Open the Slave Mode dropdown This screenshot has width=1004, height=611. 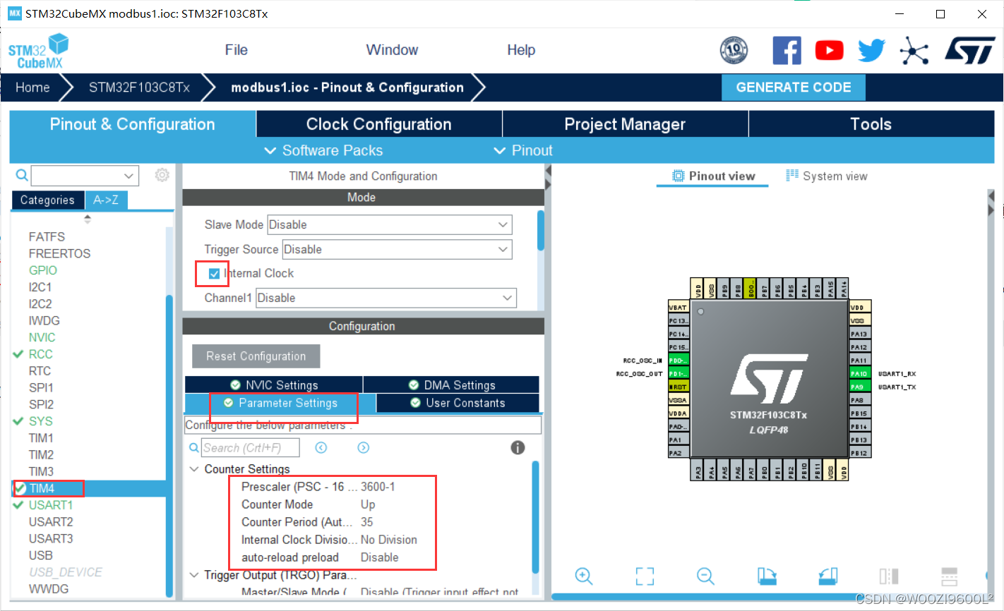point(390,225)
